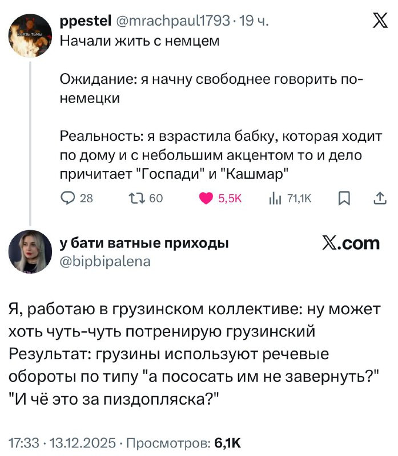Click the reply comment icon
Viewport: 398px width, 456px height.
click(x=67, y=198)
